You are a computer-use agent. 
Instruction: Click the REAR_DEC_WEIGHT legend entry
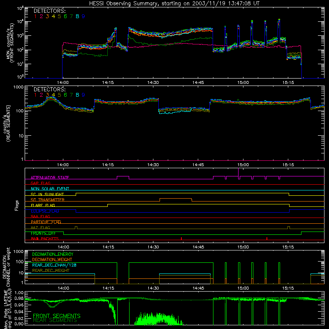point(51,271)
